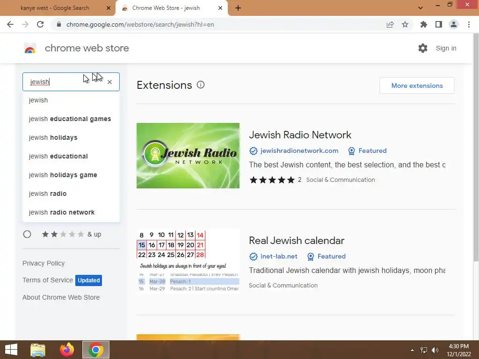The width and height of the screenshot is (479, 359).
Task: Click the 'chrome web store' header title
Action: pos(87,48)
